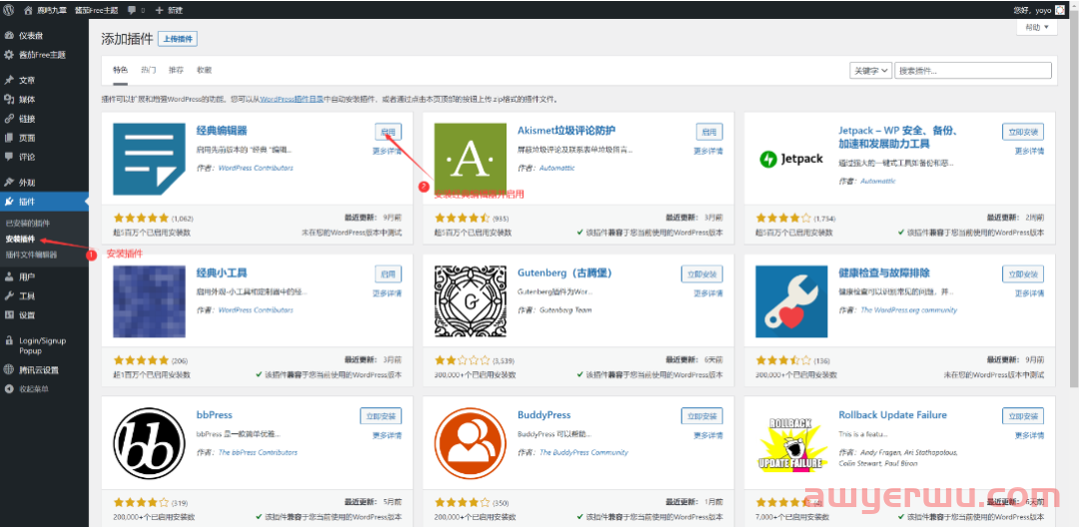Image resolution: width=1079 pixels, height=527 pixels.
Task: Click the BuddyPress orange logo
Action: pos(471,443)
